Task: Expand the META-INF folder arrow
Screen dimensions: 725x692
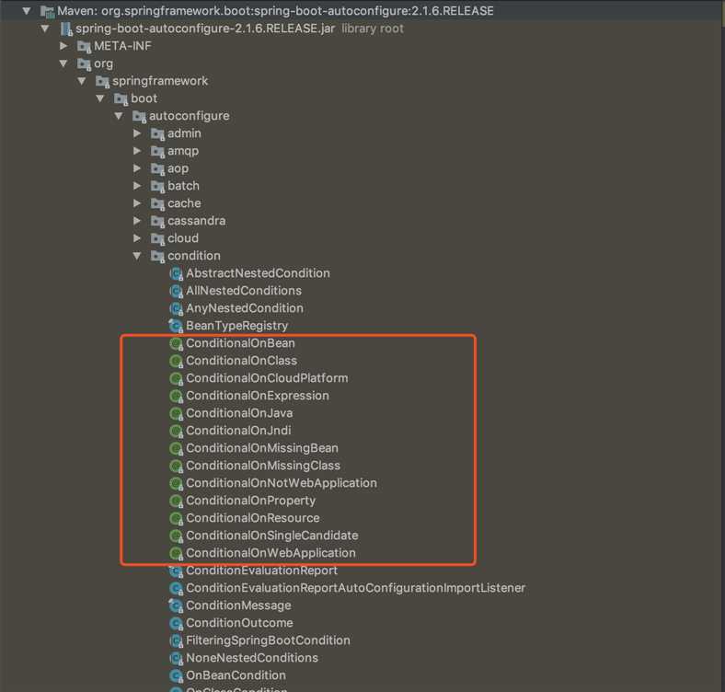Action: pyautogui.click(x=63, y=46)
